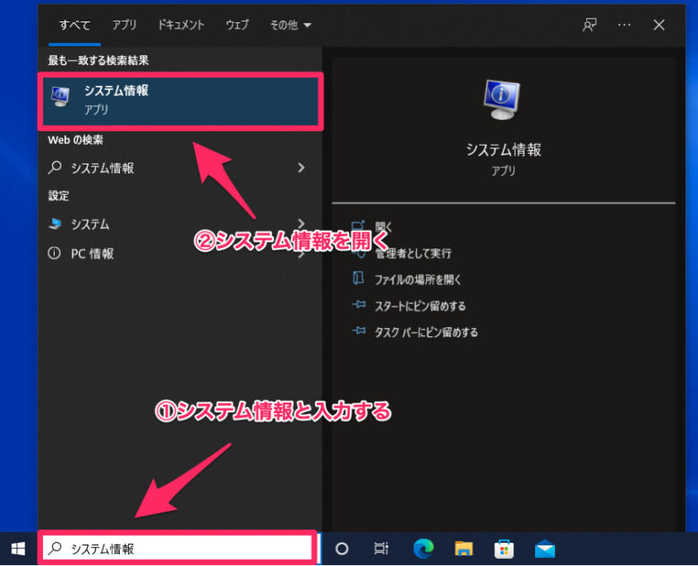This screenshot has height=566, width=698.
Task: Click the taskbar search box
Action: pos(177,548)
